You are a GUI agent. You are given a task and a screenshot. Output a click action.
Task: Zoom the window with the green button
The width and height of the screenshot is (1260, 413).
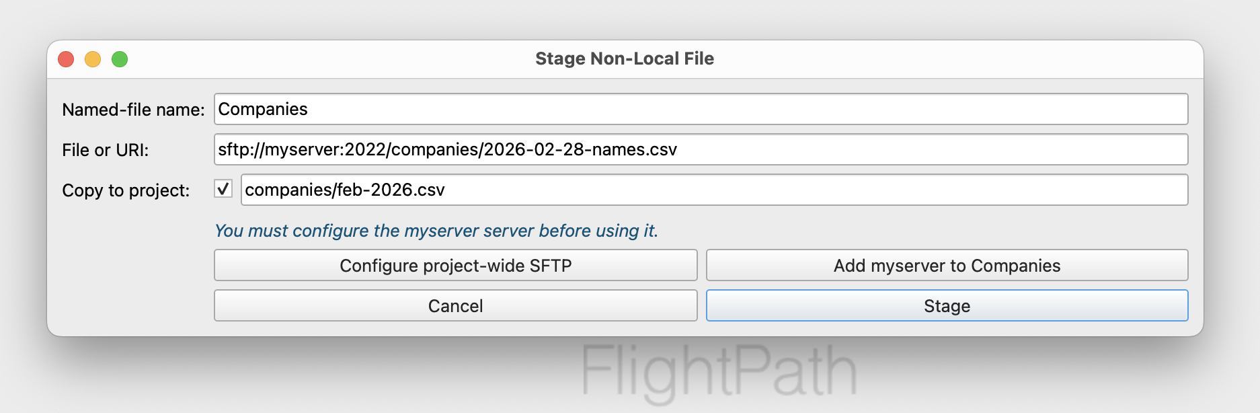(120, 59)
